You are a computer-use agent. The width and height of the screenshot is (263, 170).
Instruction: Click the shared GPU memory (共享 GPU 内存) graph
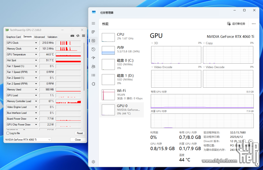(202, 121)
